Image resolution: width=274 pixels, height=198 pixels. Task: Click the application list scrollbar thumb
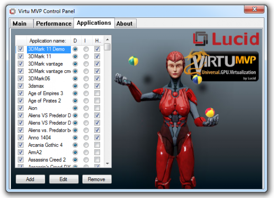pos(107,47)
